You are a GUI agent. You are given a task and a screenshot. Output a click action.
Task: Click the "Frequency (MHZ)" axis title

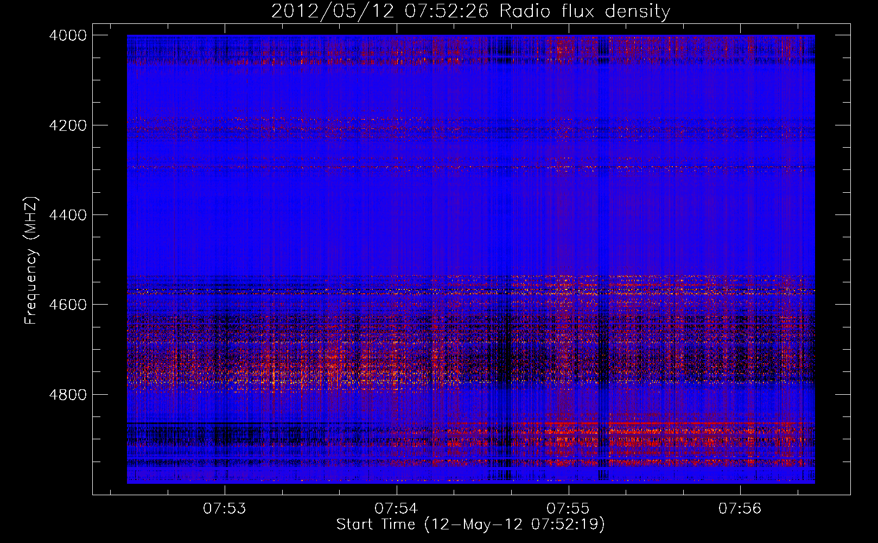(31, 261)
